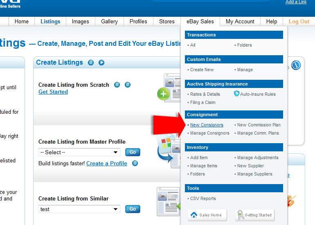Open CSV Reports under Tools
This screenshot has height=225, width=315.
(x=203, y=199)
